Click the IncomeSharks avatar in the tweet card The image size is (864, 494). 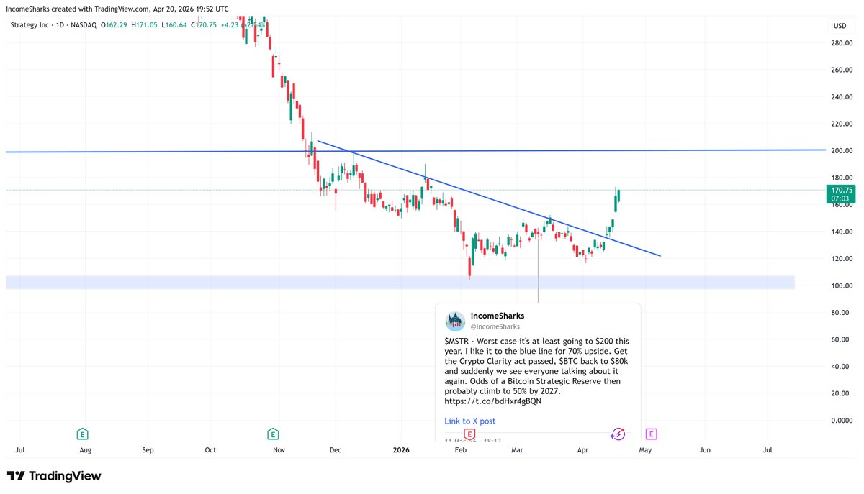pos(455,321)
